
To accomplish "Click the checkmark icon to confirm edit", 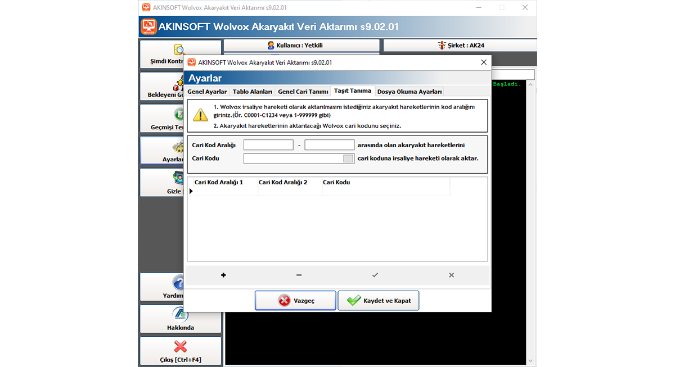I will coord(375,275).
